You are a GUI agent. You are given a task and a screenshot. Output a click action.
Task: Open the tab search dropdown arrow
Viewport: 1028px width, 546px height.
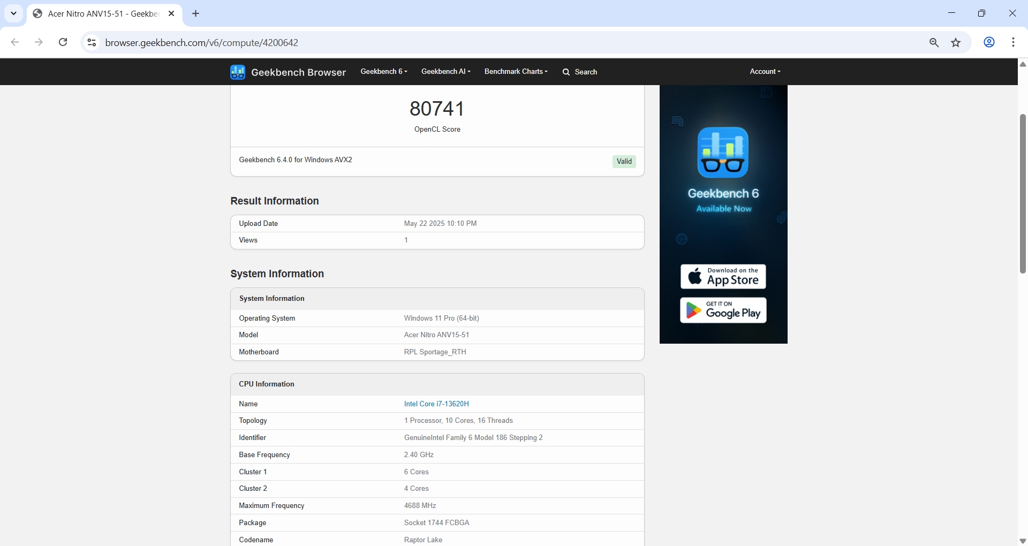tap(14, 13)
